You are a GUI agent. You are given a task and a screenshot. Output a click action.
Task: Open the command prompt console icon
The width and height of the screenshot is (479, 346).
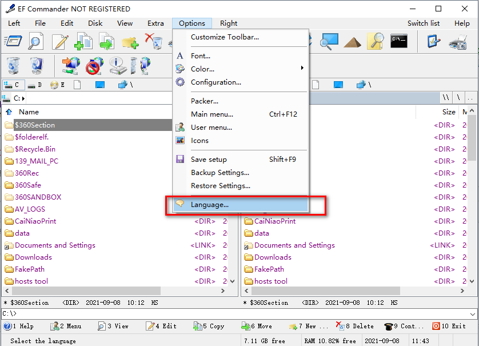[399, 41]
